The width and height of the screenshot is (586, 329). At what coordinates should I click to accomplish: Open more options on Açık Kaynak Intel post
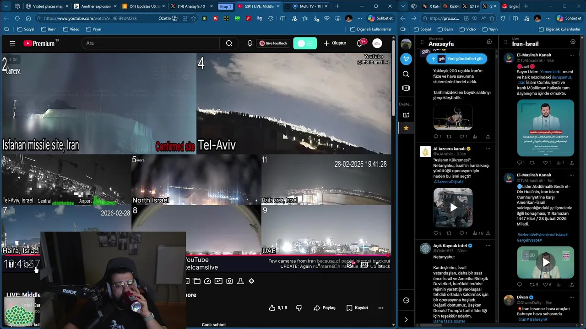tap(488, 245)
